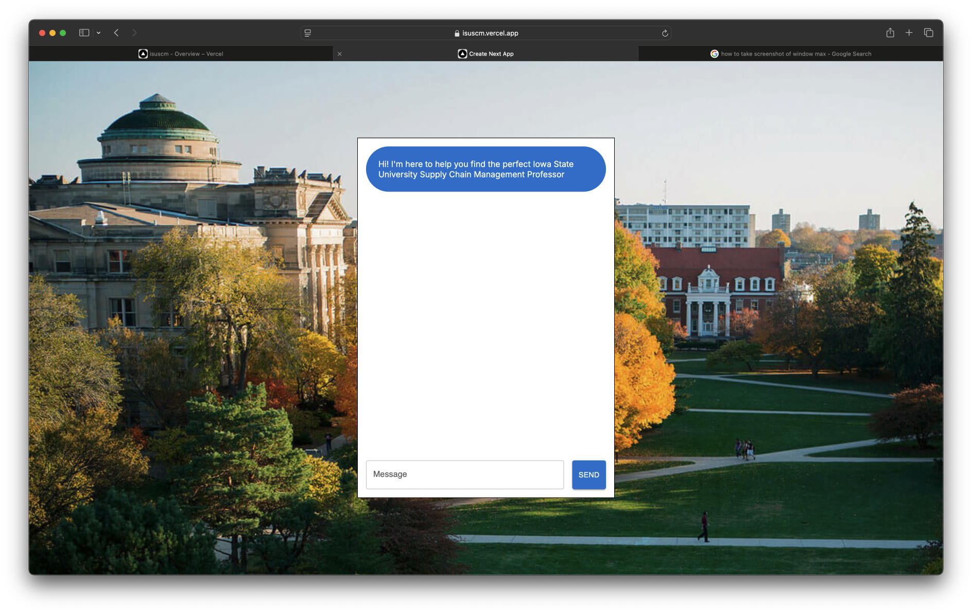972x613 pixels.
Task: Focus the Message text field
Action: pyautogui.click(x=464, y=475)
